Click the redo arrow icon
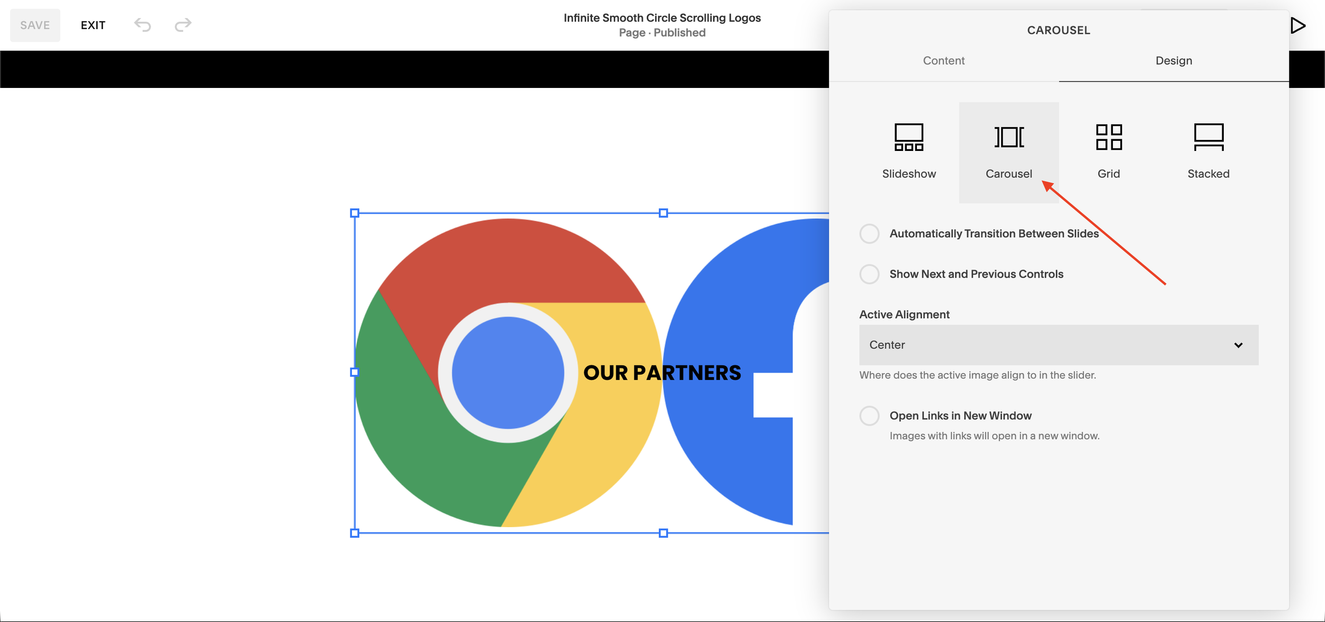 pos(183,25)
